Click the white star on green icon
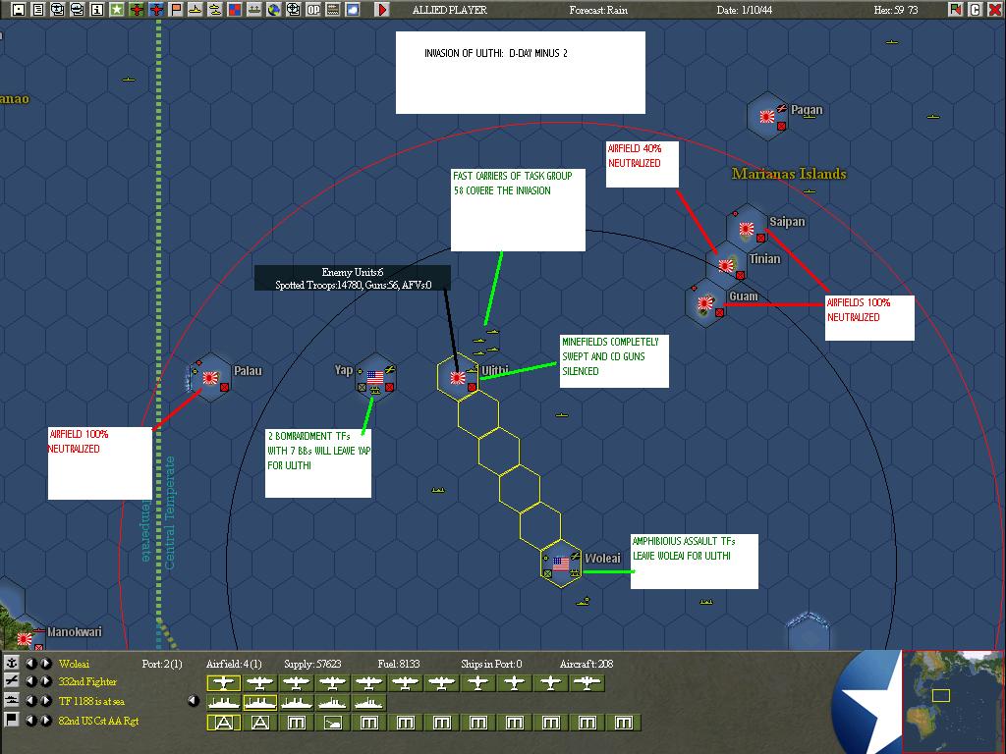 point(117,10)
